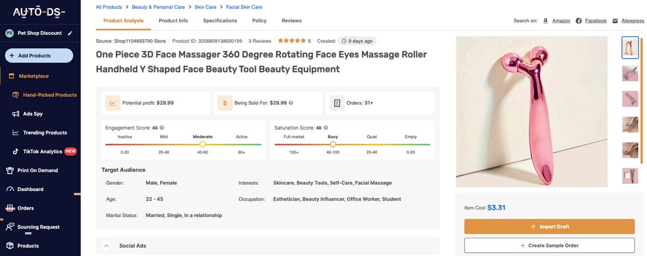The width and height of the screenshot is (647, 256).
Task: Click the Import Draft button
Action: click(549, 226)
